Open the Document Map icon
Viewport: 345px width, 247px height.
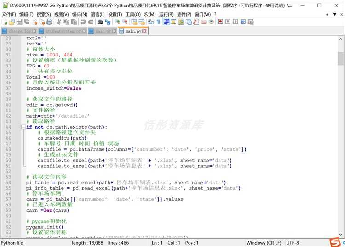[181, 22]
